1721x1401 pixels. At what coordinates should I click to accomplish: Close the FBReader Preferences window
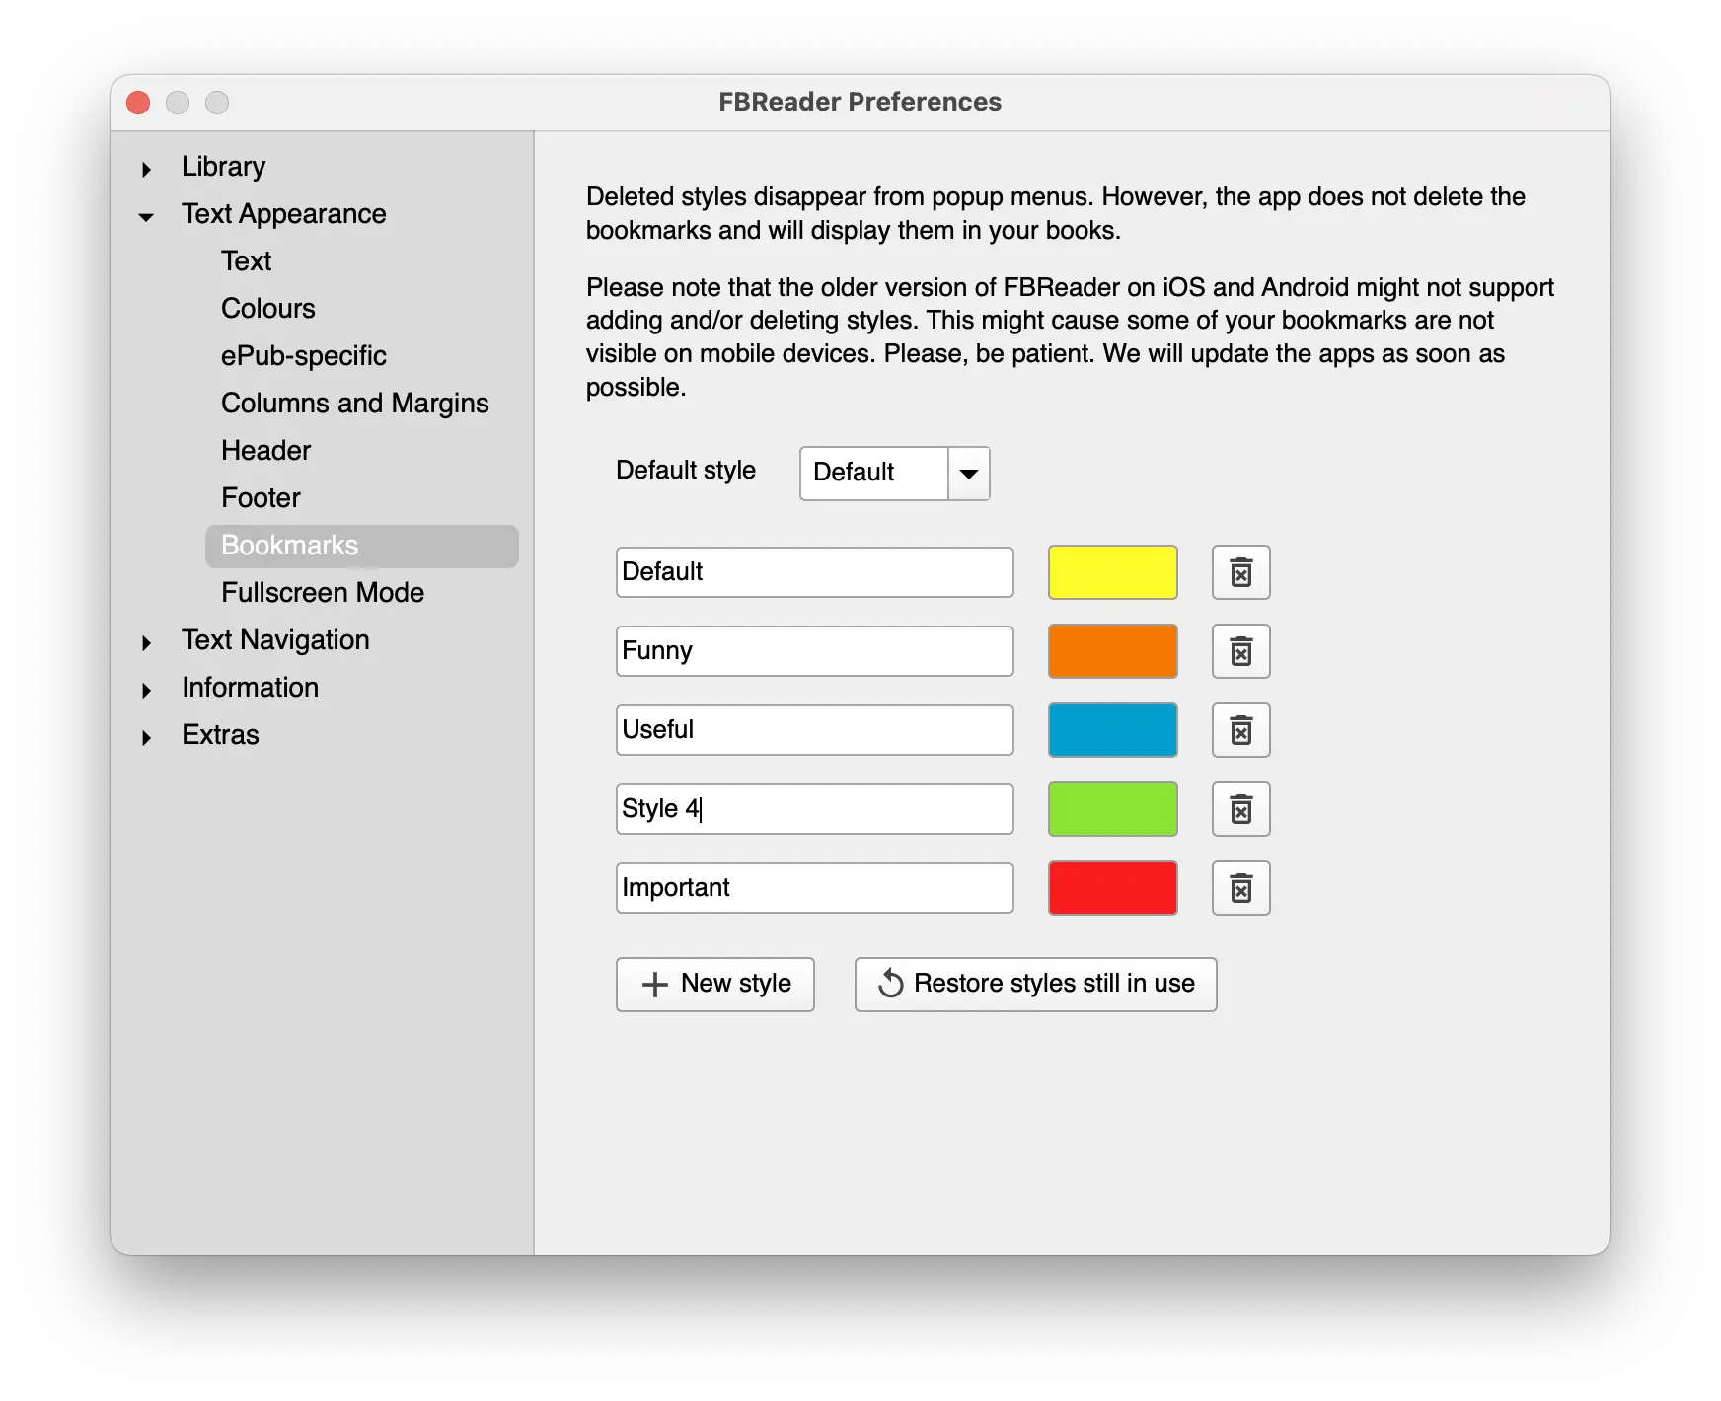coord(138,103)
